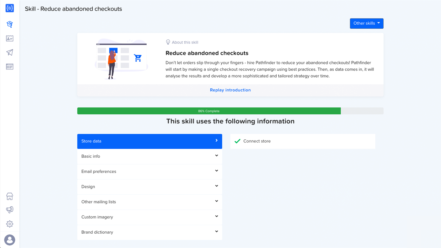441x248 pixels.
Task: Click the Connect store item
Action: pos(303,141)
